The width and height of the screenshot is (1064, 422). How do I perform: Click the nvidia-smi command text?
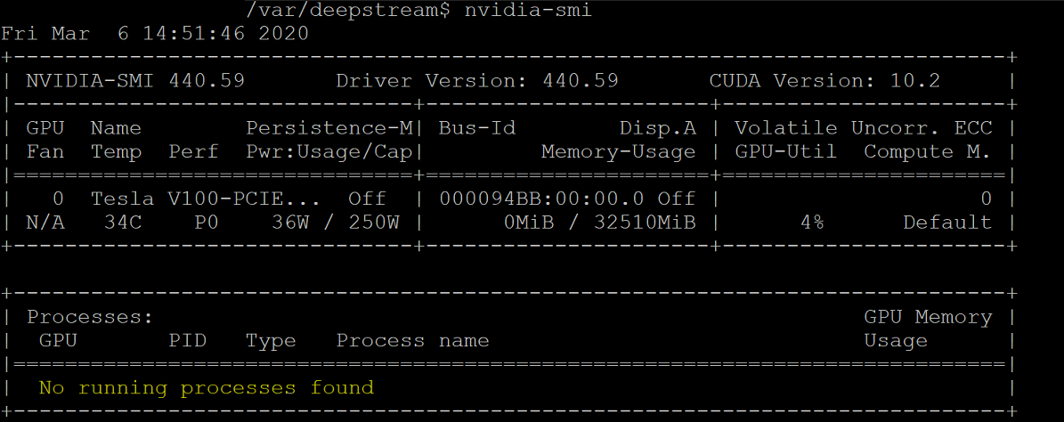coord(528,12)
